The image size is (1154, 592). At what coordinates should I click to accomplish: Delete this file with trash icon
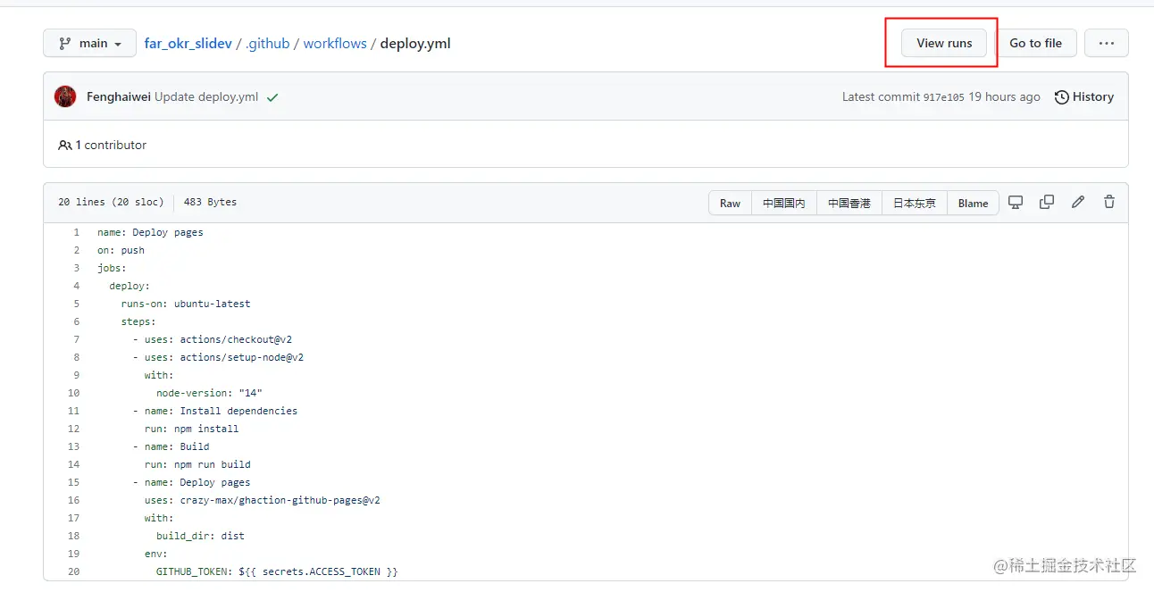(1109, 202)
